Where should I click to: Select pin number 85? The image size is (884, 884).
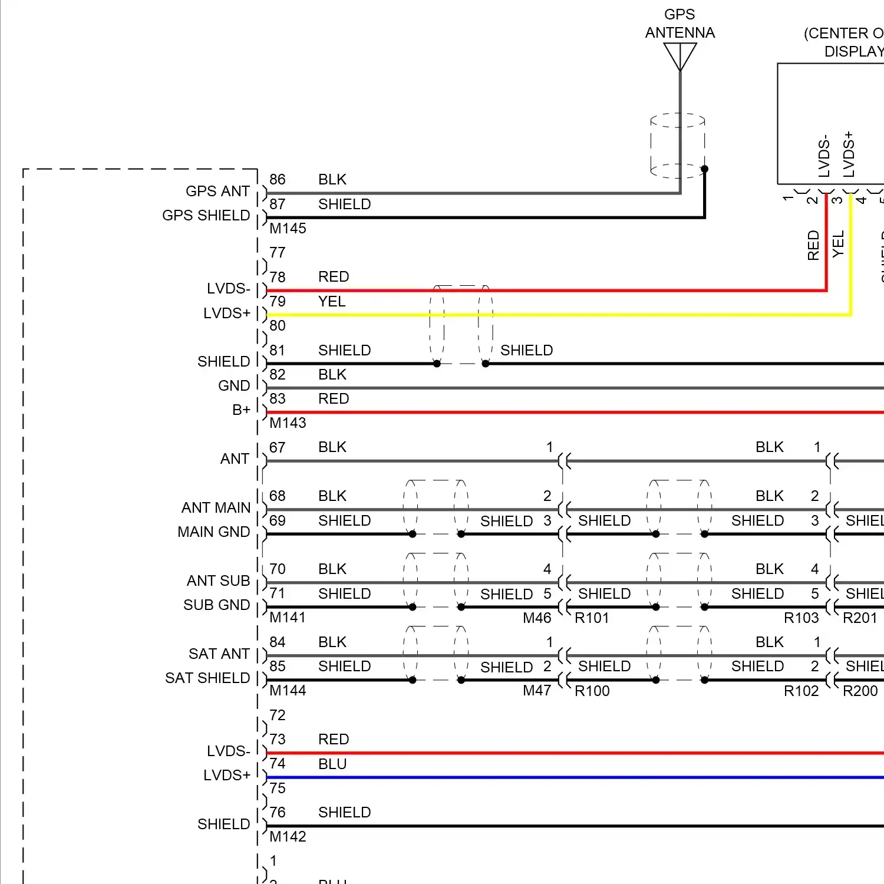coord(277,666)
